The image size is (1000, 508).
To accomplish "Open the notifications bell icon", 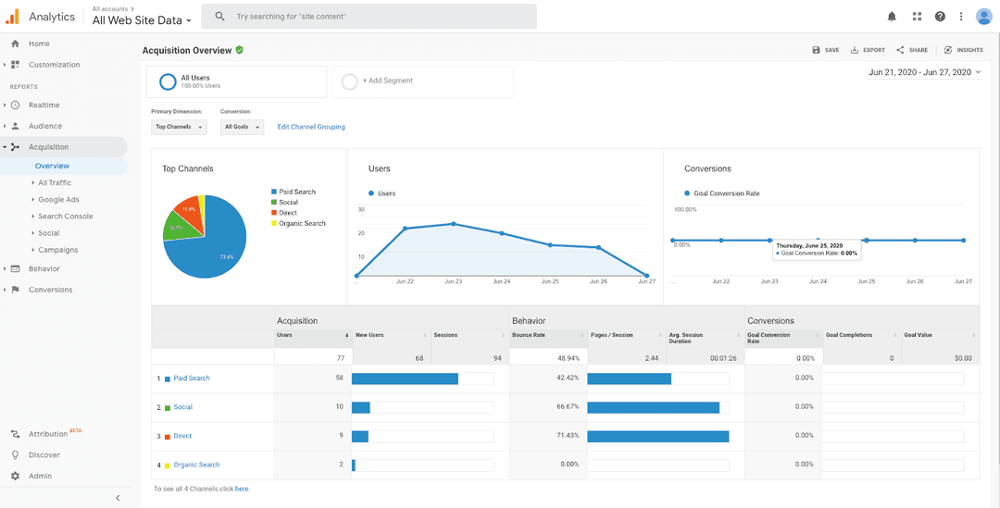I will (x=892, y=17).
